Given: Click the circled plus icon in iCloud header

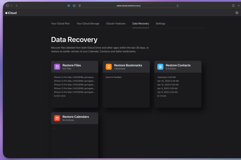Looking at the screenshot, I should (x=237, y=13).
